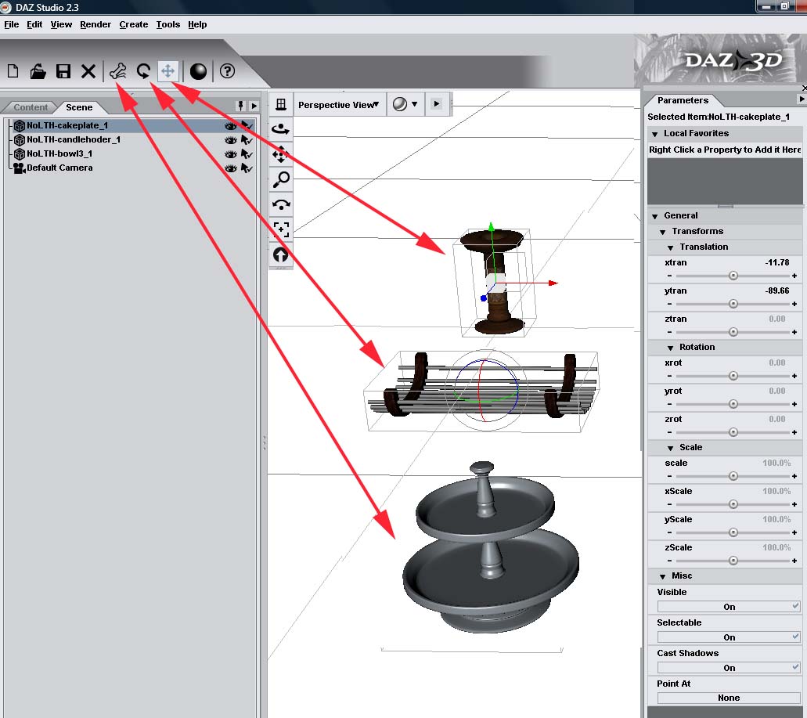Switch to the Content tab
The height and width of the screenshot is (718, 807).
pos(31,107)
